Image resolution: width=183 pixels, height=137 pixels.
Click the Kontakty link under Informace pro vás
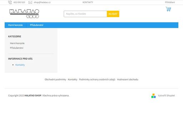pyautogui.click(x=20, y=65)
